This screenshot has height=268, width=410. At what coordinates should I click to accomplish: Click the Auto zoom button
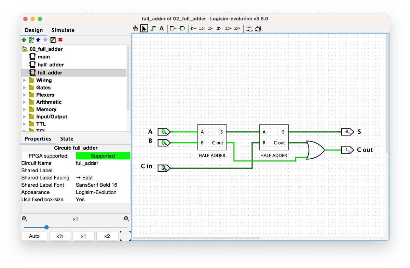(34, 236)
